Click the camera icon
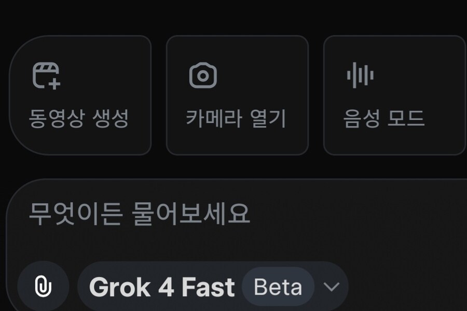 [203, 76]
